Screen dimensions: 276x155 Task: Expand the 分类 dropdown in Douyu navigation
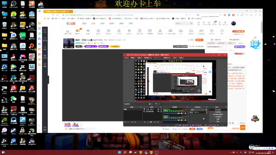102,23
